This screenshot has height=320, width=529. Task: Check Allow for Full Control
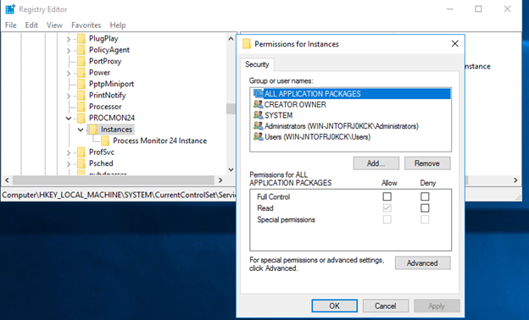click(x=387, y=196)
